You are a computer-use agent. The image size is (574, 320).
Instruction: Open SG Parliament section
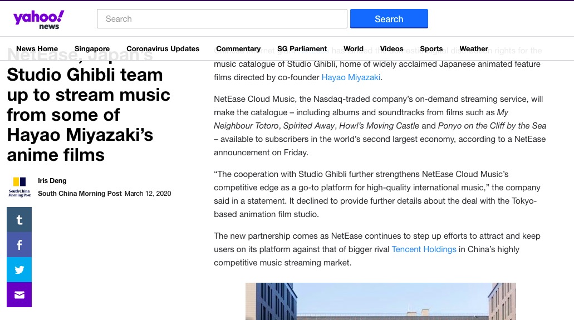(x=302, y=49)
